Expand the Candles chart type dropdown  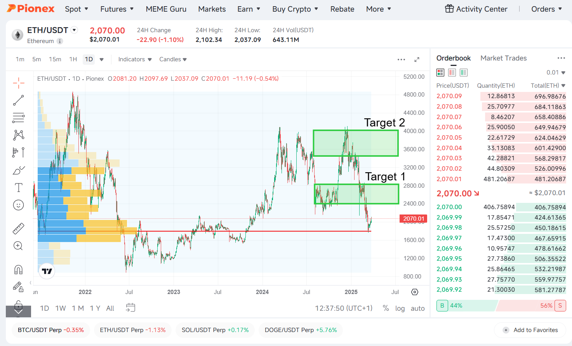pyautogui.click(x=173, y=59)
